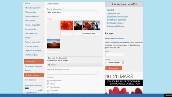
Task: Click the 'Les services HomePhi' heading
Action: (124, 4)
